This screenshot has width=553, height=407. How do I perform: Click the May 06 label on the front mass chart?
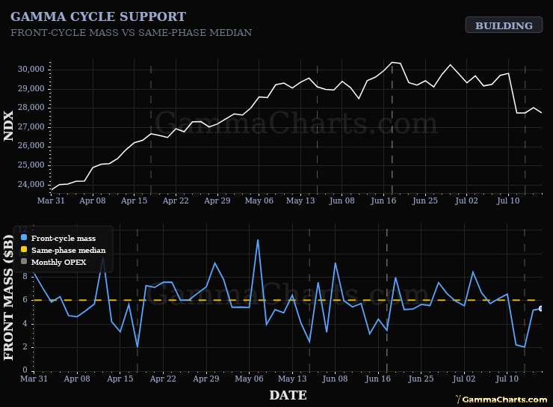pos(249,379)
